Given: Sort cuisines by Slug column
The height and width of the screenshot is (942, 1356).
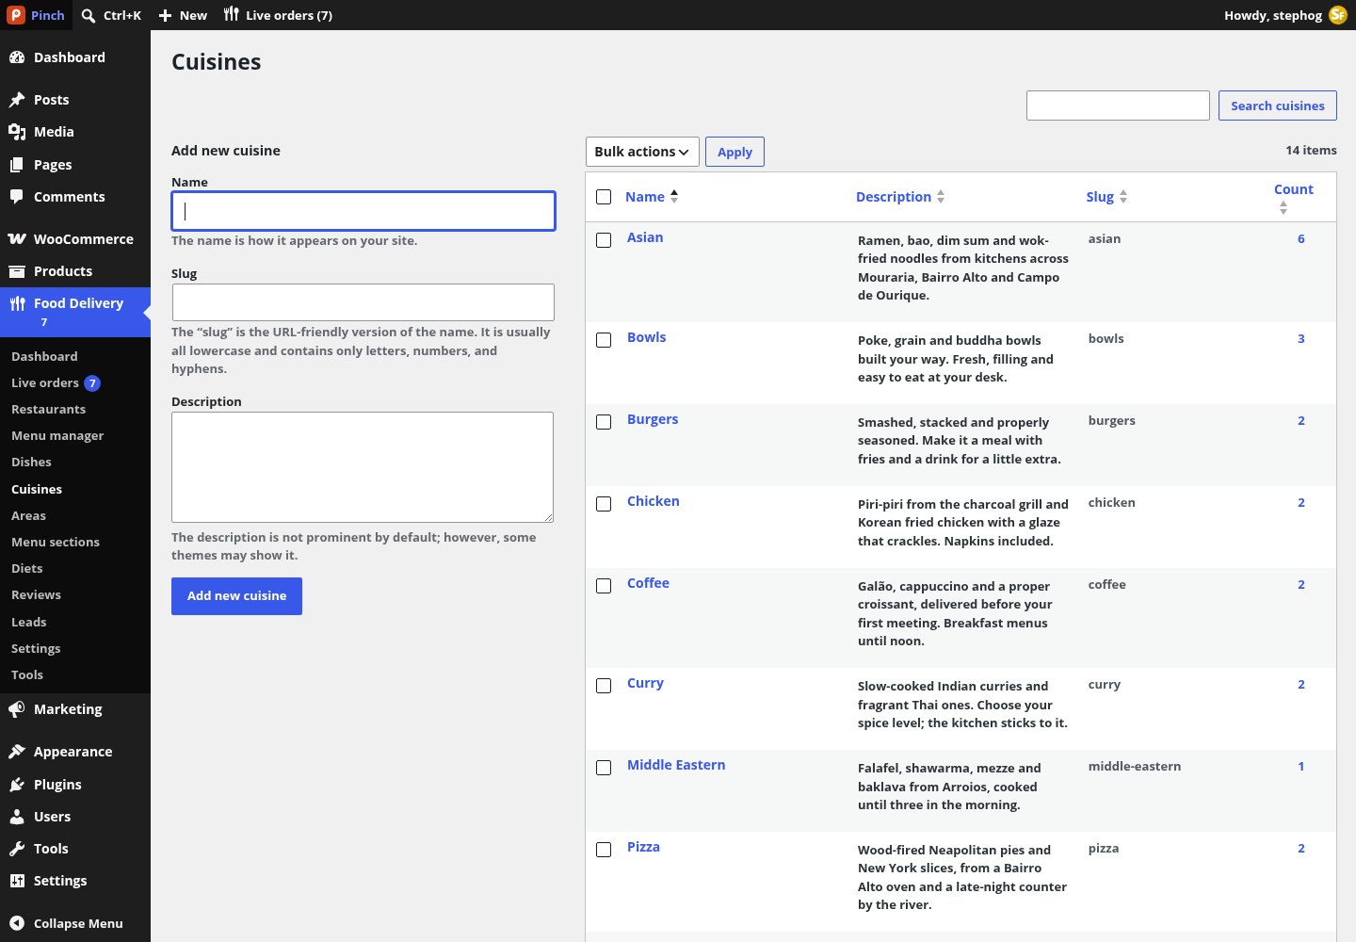Looking at the screenshot, I should click(1106, 197).
